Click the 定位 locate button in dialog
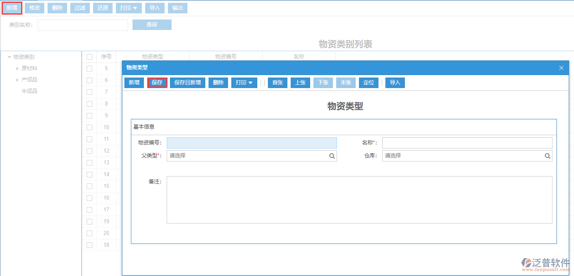 pyautogui.click(x=369, y=82)
